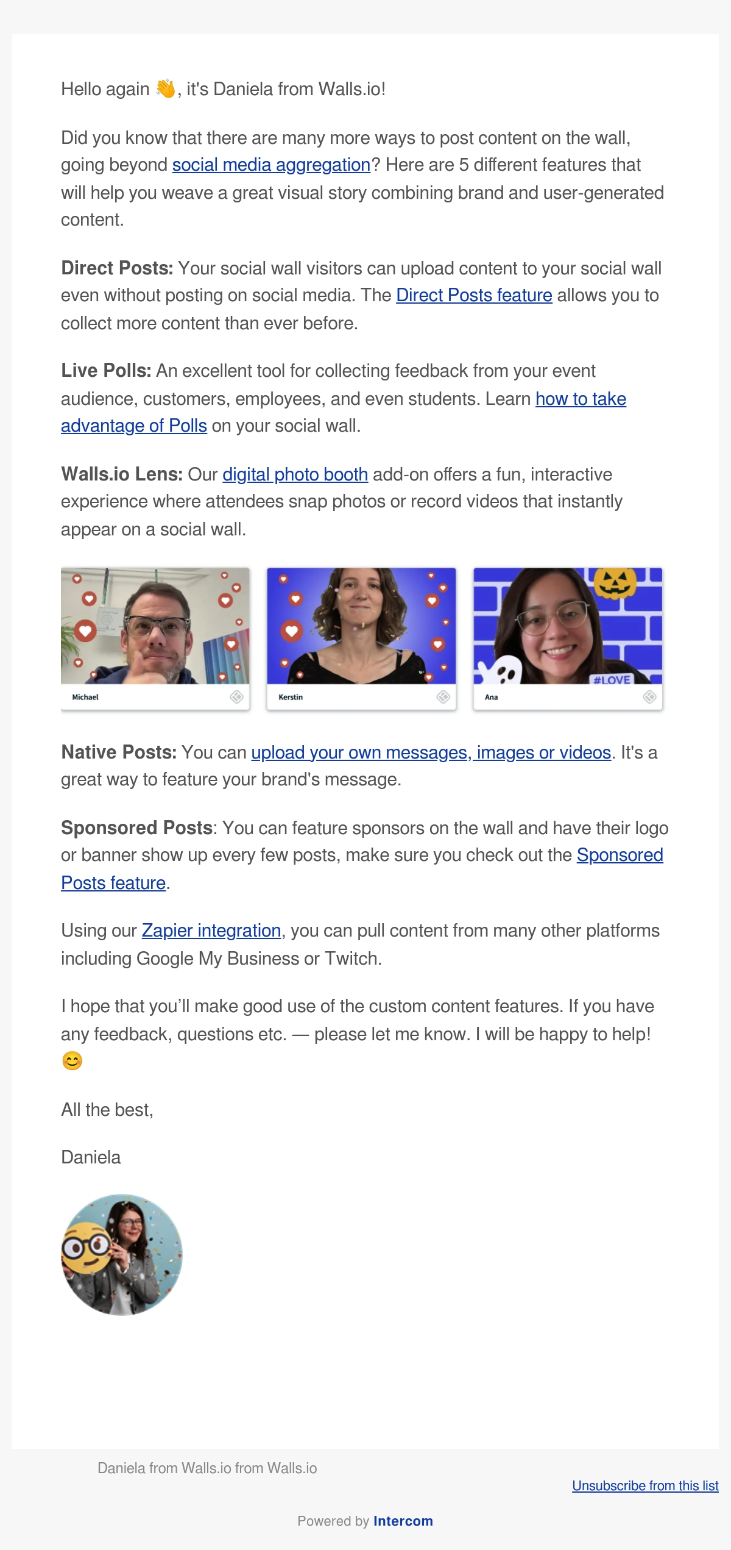Screen dimensions: 731x1550
Task: Click the '#LOVE' tag on Ana's photo
Action: tap(612, 679)
